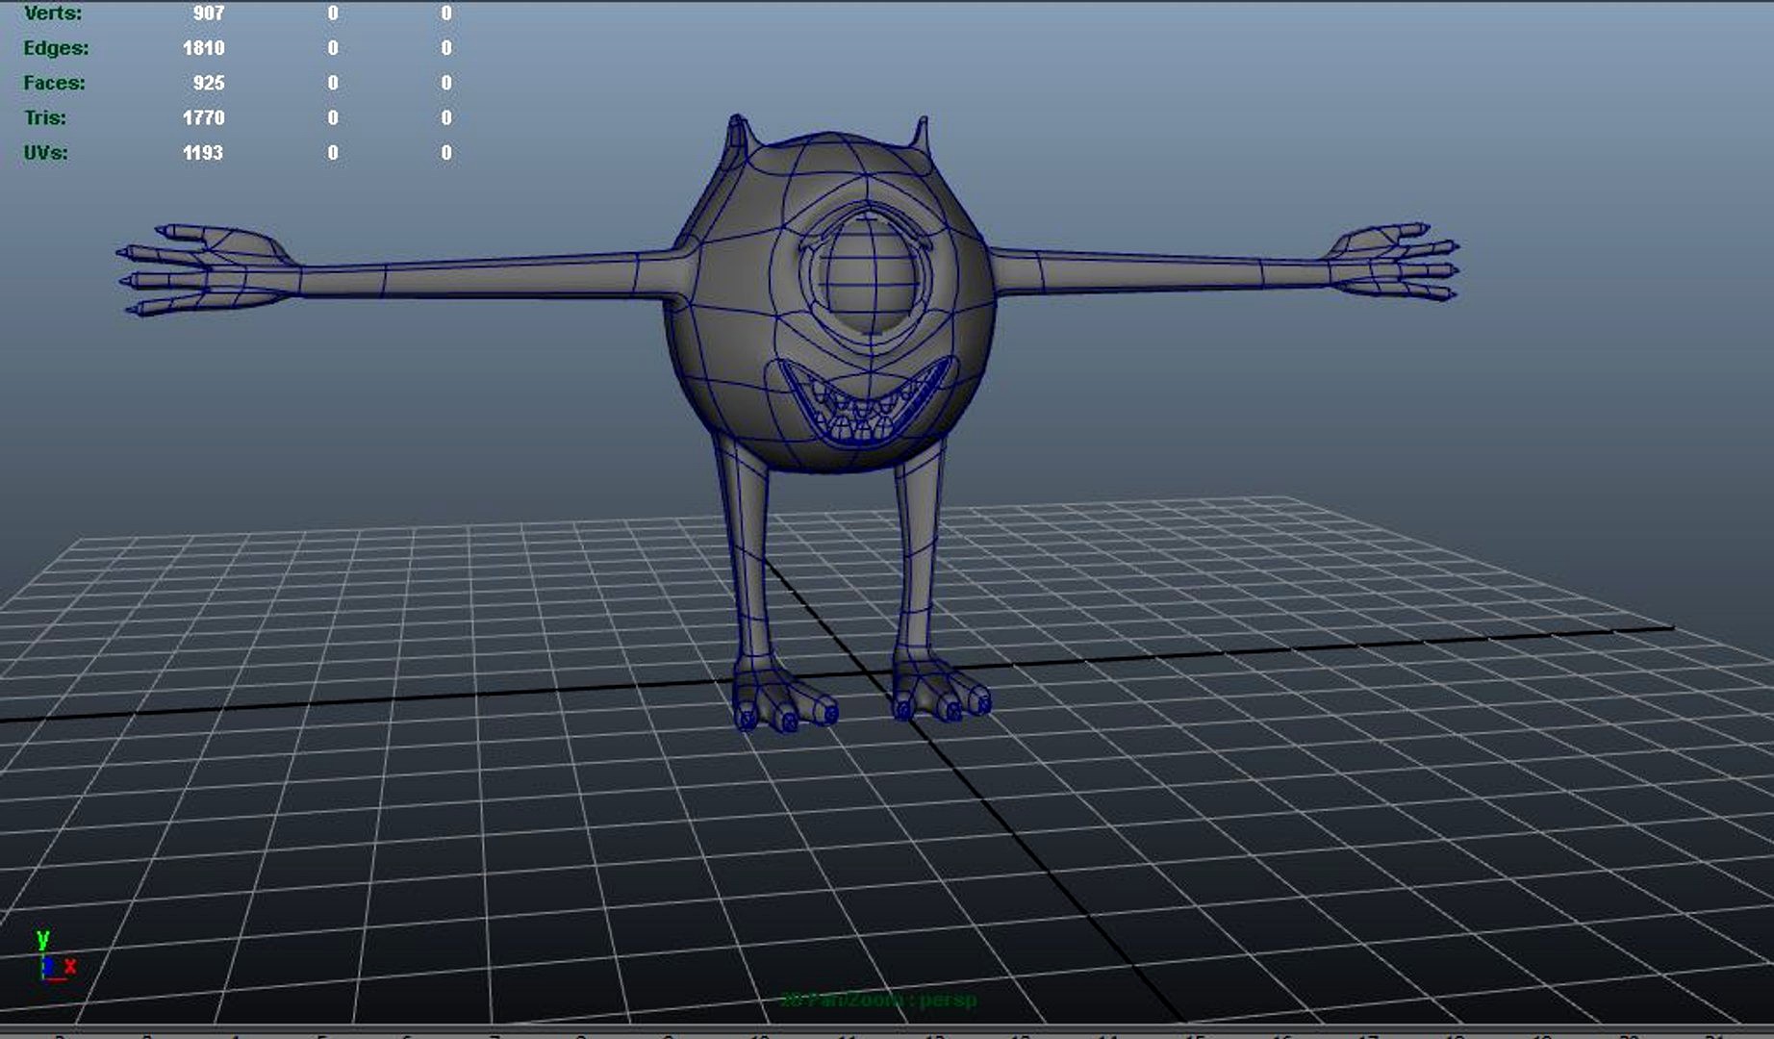
Task: Select the "UVs:" heads-up display label
Action: pos(45,152)
